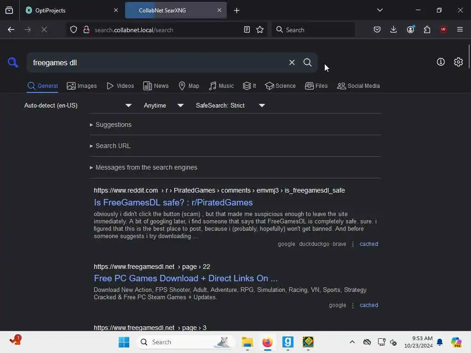Stop page loading button

click(x=44, y=29)
